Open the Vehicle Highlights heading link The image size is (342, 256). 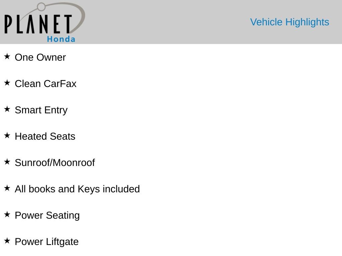tap(290, 22)
